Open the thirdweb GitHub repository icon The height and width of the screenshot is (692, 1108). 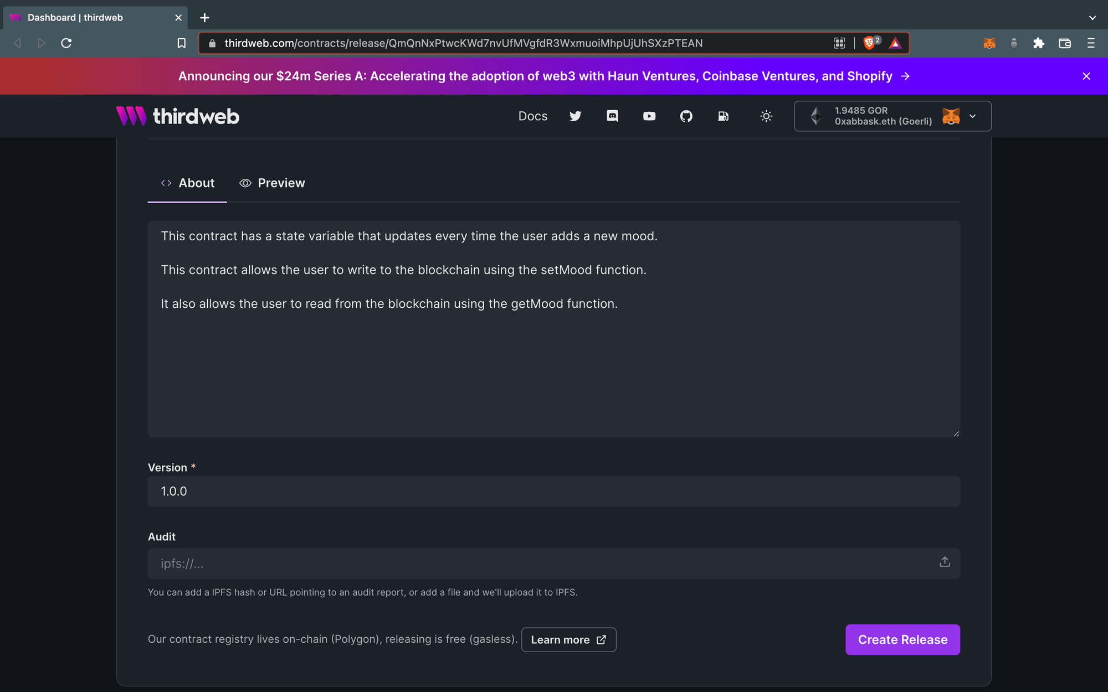tap(686, 116)
